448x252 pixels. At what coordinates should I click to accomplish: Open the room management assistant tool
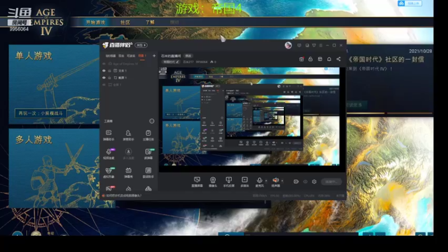click(128, 135)
